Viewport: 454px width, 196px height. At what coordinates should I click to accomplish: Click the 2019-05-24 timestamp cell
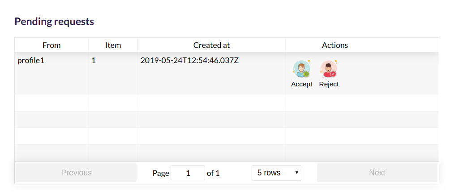(189, 60)
